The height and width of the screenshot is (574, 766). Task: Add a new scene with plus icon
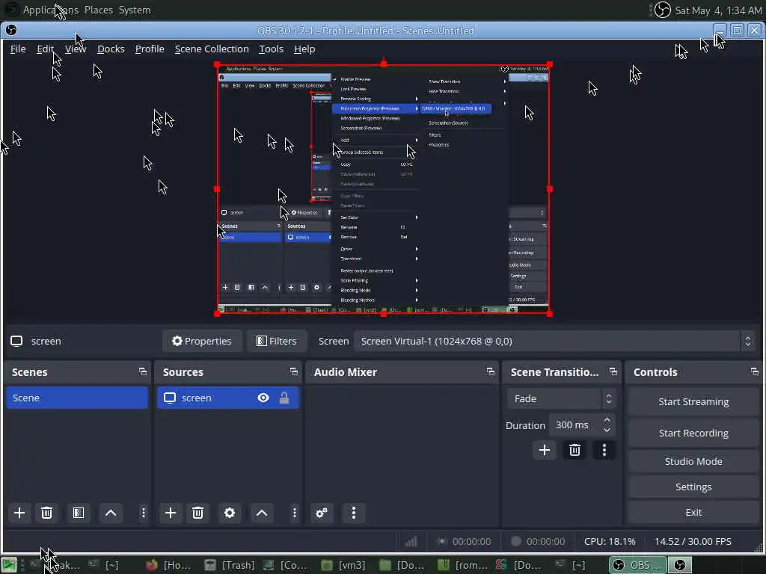coord(19,513)
